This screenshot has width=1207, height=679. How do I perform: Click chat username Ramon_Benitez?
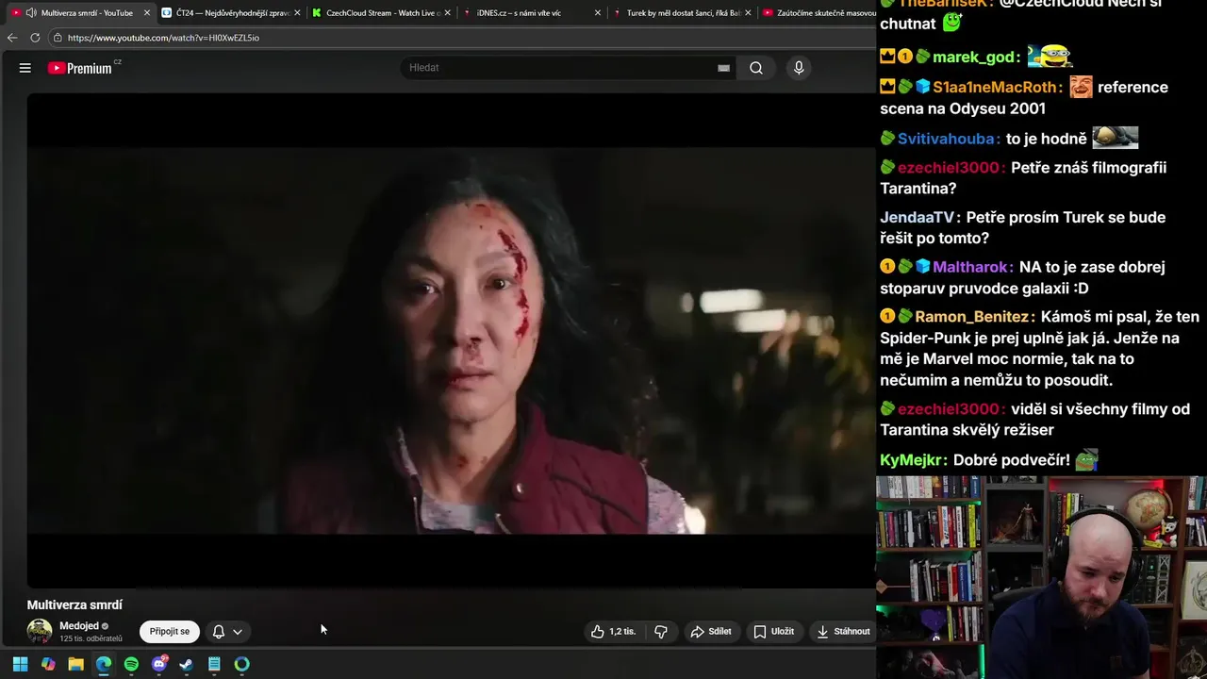[x=974, y=317]
